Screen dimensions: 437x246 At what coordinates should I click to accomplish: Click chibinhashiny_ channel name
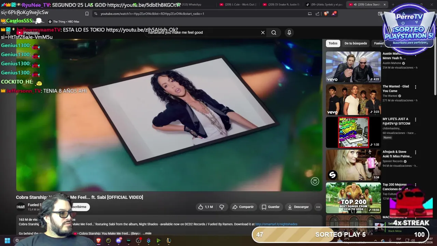click(x=391, y=128)
